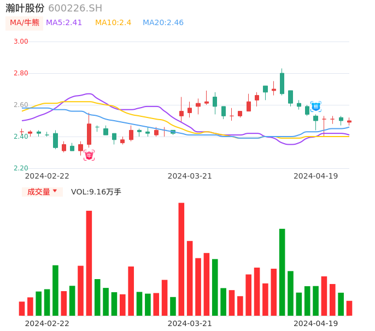Click the VOL:9.16万手 volume readout
Viewport: 375px width, 331px height.
point(96,192)
